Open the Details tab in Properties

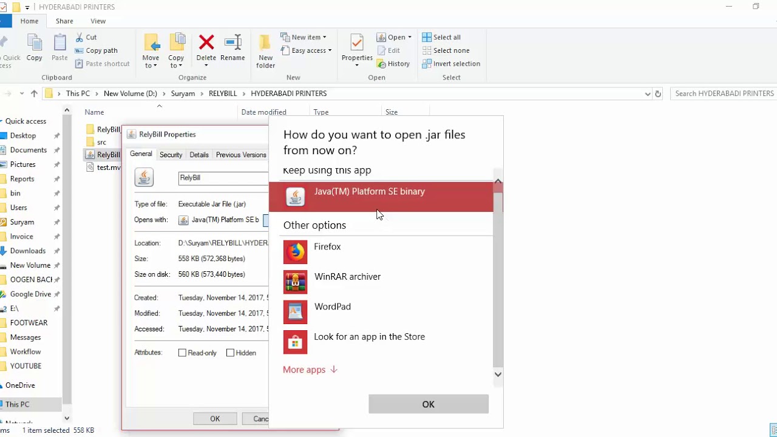[x=199, y=155]
